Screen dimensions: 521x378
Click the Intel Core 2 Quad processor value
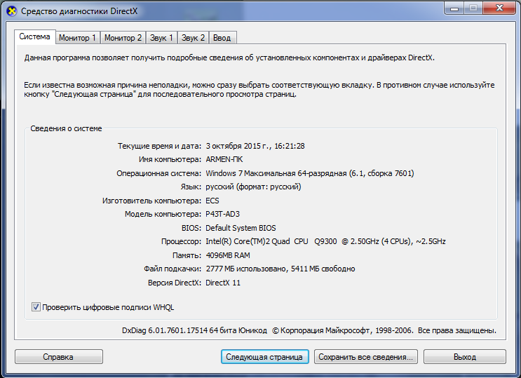pyautogui.click(x=325, y=241)
